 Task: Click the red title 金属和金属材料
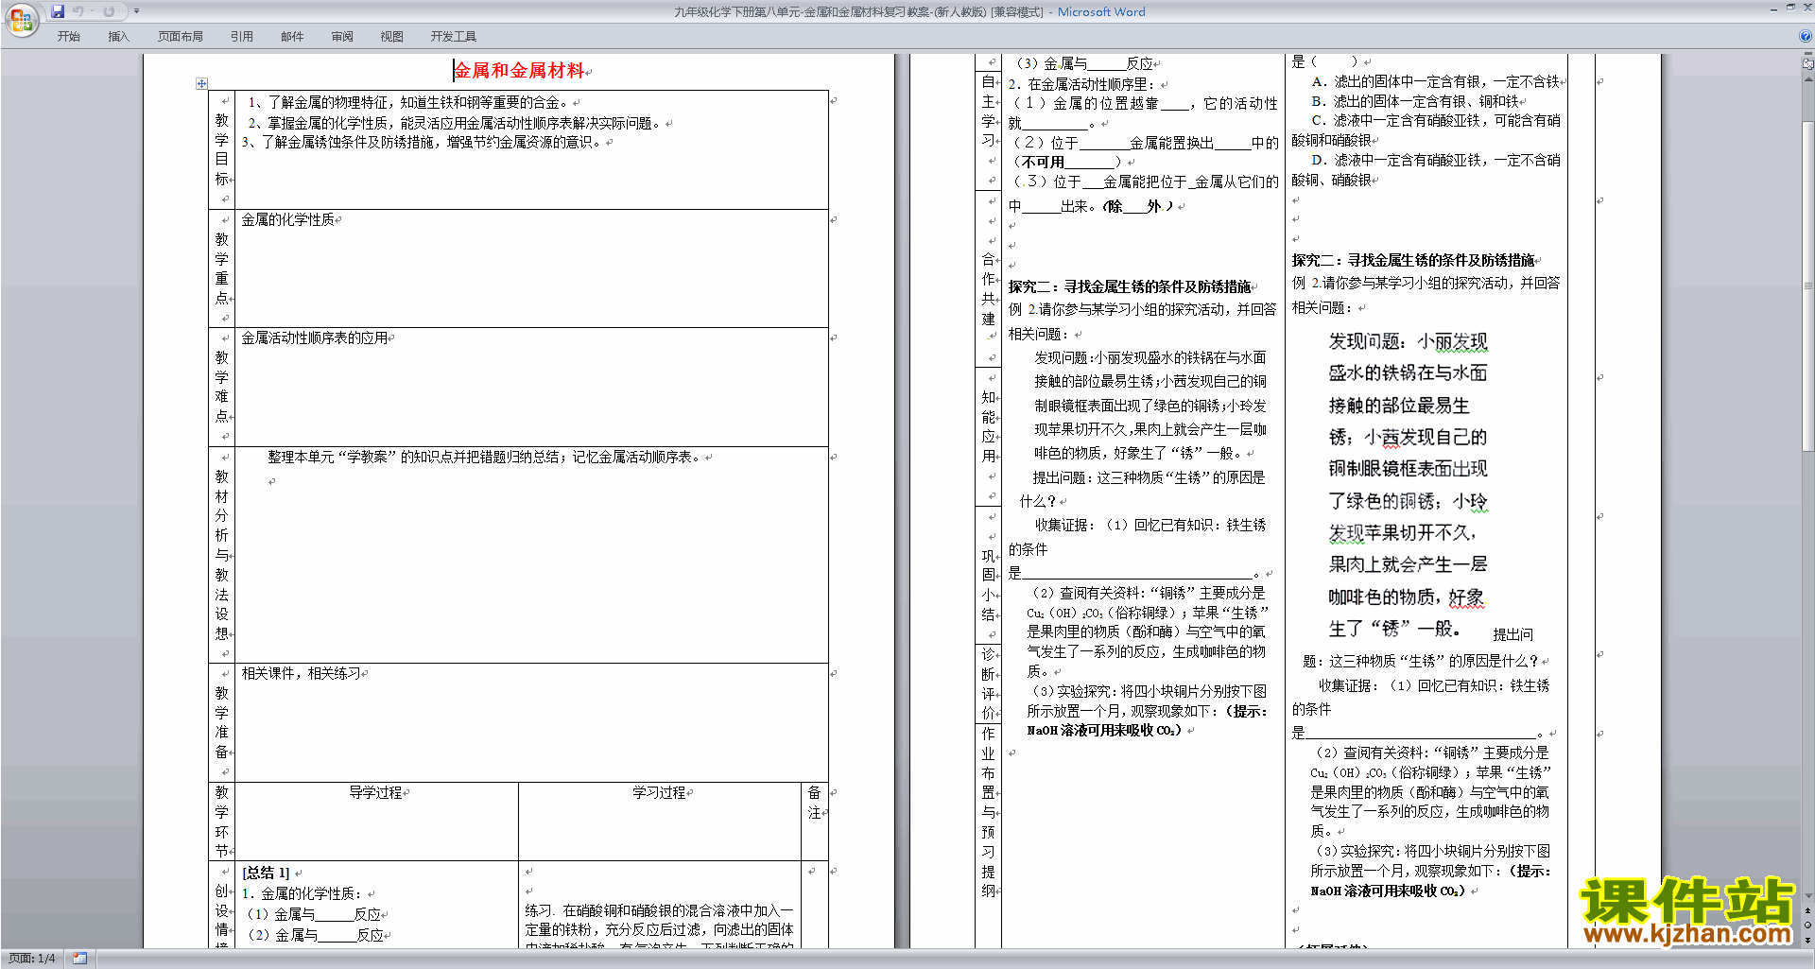[520, 70]
